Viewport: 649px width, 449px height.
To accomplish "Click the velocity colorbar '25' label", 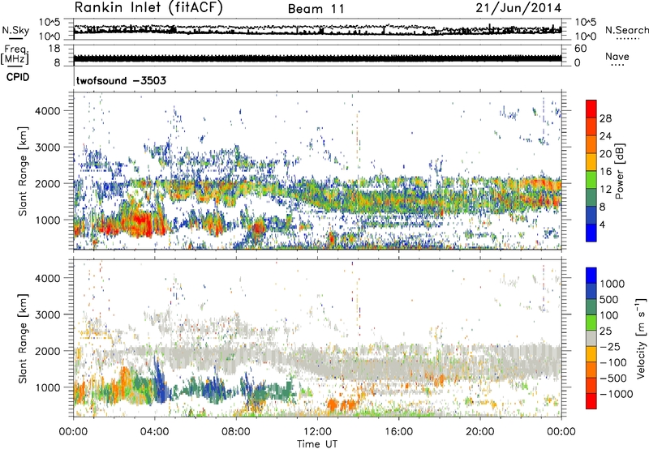I will (606, 331).
